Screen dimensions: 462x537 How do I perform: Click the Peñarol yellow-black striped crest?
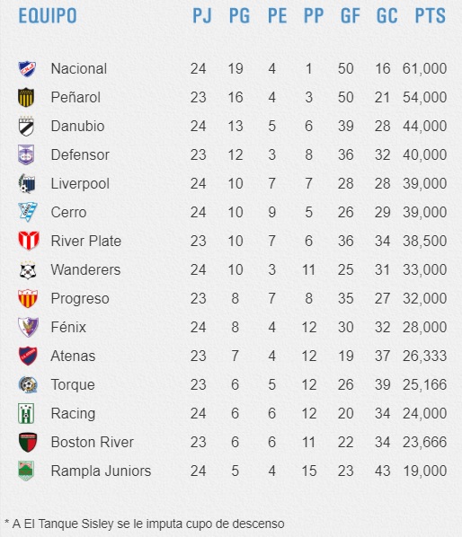[26, 97]
